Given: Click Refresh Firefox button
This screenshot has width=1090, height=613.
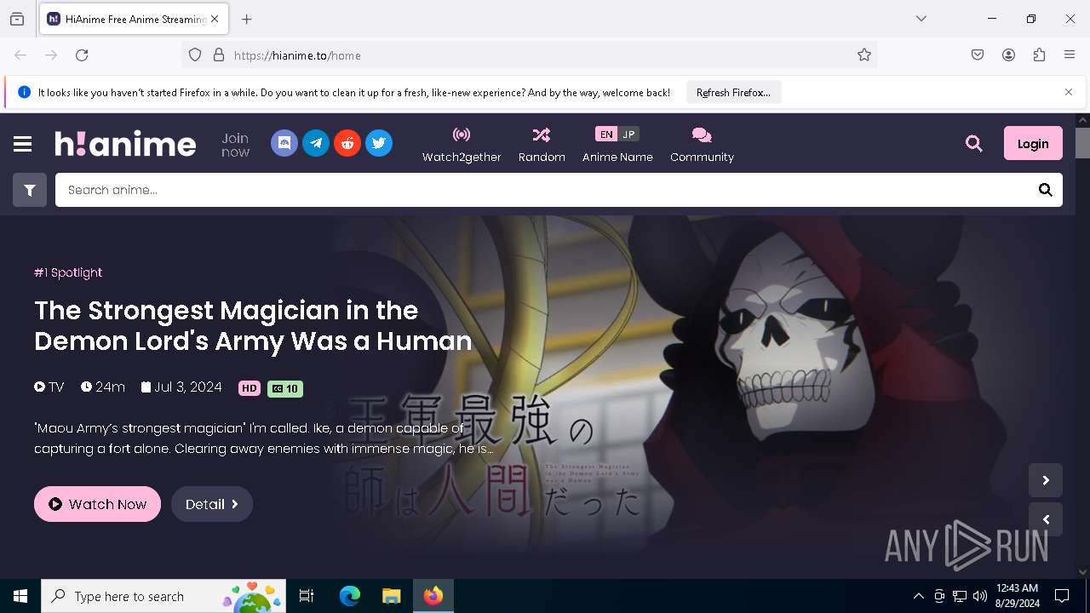Looking at the screenshot, I should 733,93.
